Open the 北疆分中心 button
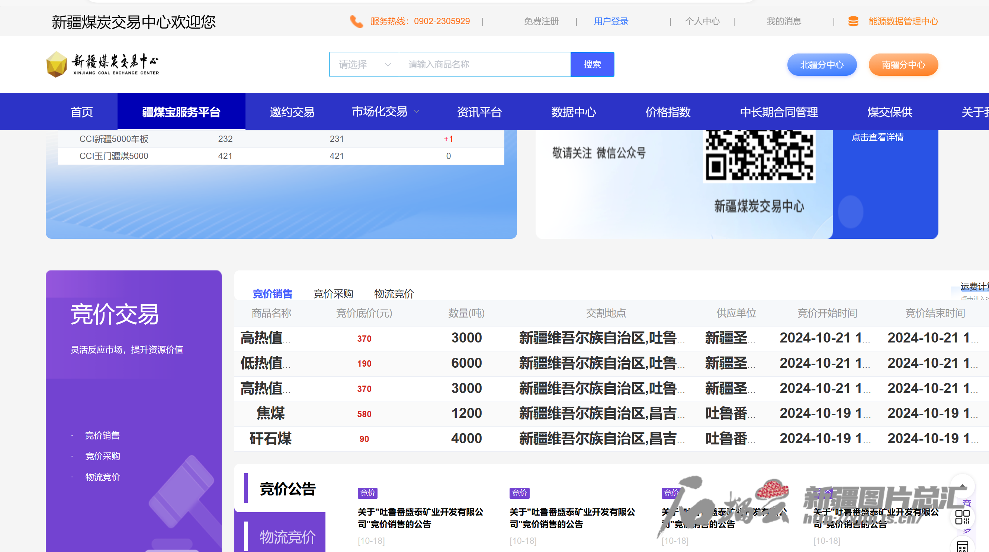The image size is (989, 552). click(822, 64)
